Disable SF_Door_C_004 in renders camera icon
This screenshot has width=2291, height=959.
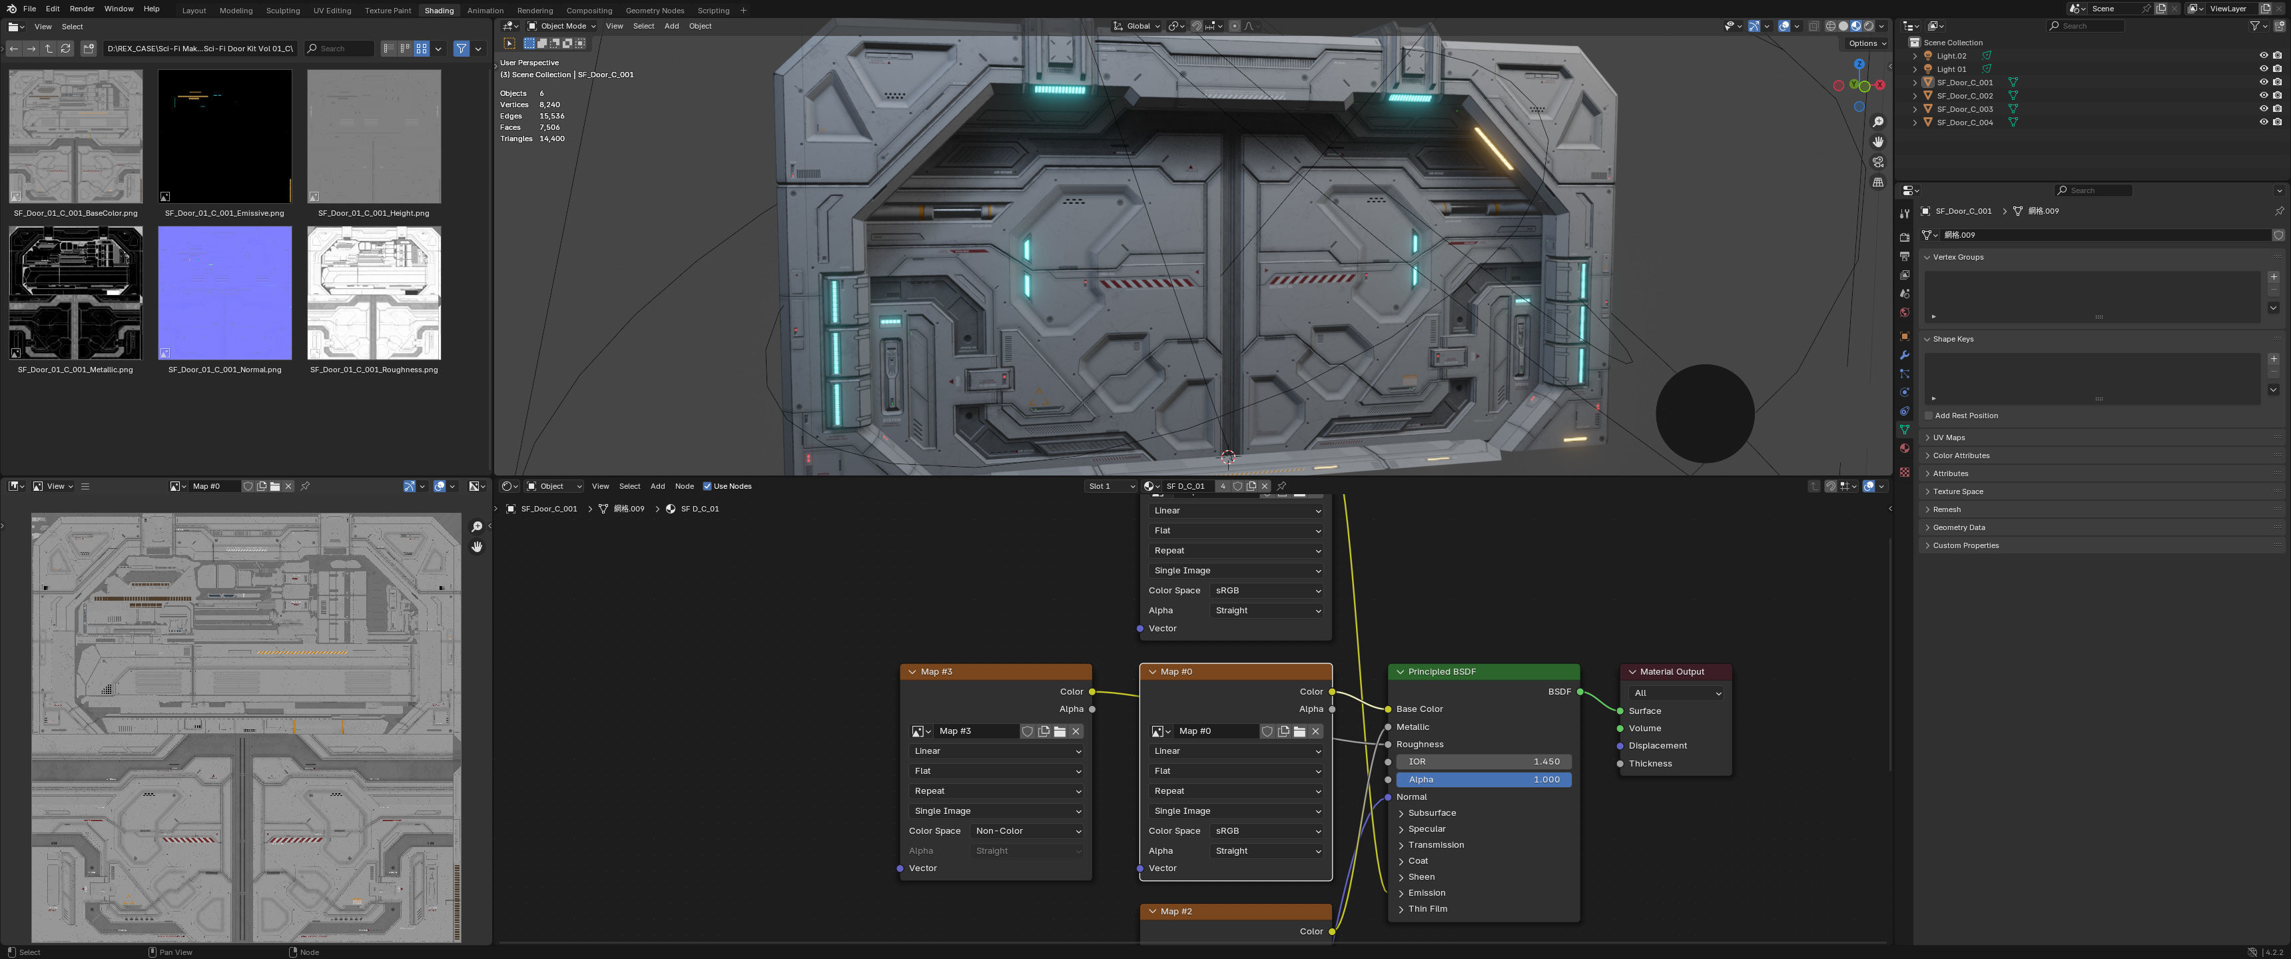(x=2277, y=122)
